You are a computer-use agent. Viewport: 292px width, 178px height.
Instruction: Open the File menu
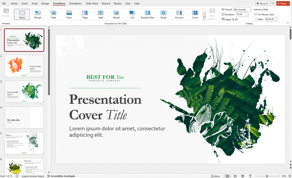[4, 3]
